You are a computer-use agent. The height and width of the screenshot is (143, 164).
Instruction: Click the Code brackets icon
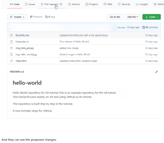pyautogui.click(x=11, y=4)
